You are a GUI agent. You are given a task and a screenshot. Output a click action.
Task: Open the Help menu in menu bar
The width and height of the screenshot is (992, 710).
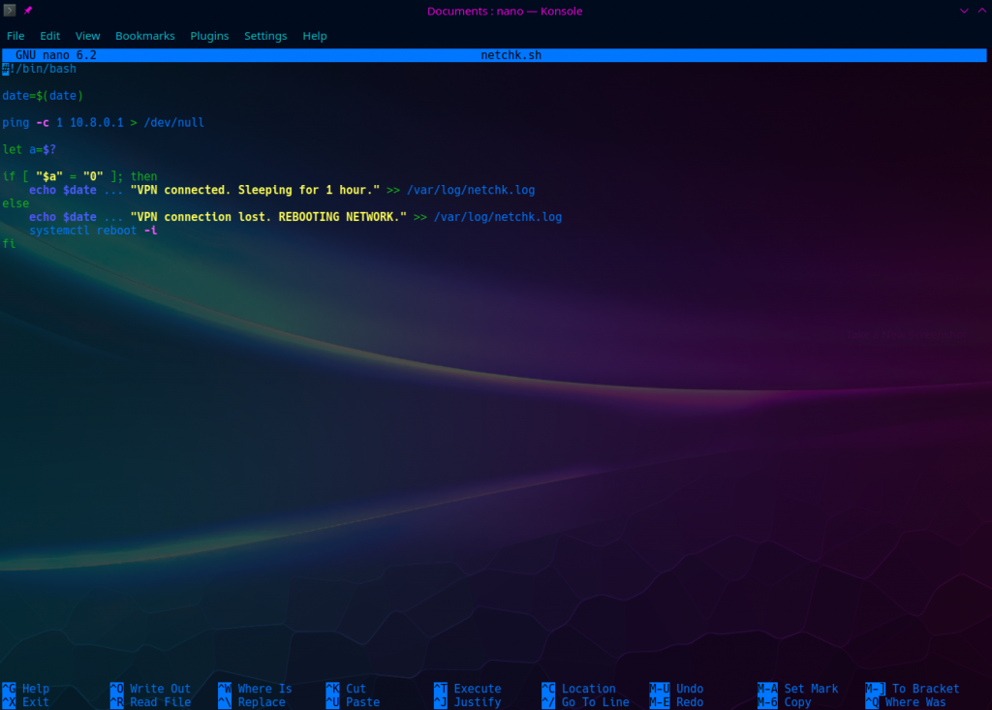point(315,36)
